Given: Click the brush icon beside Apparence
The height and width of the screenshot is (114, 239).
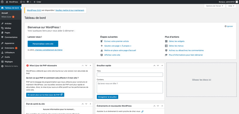Looking at the screenshot, I should tap(2, 43).
